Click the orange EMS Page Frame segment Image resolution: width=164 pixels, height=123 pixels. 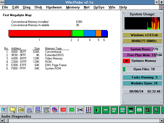coord(98,33)
